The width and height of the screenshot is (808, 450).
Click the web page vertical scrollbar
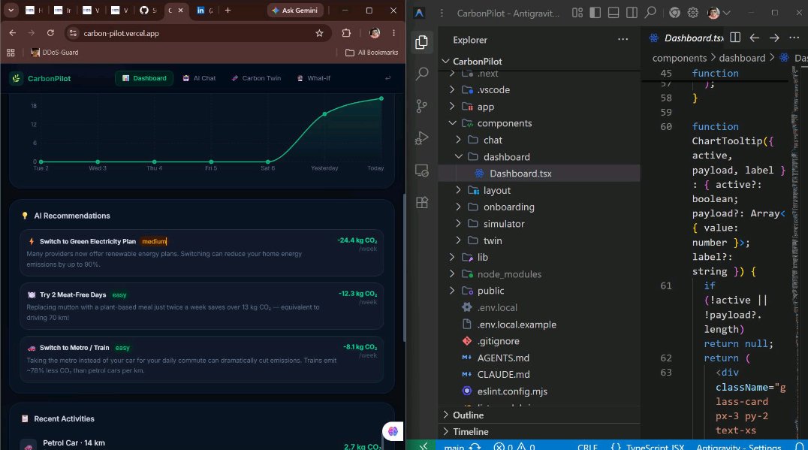[404, 268]
